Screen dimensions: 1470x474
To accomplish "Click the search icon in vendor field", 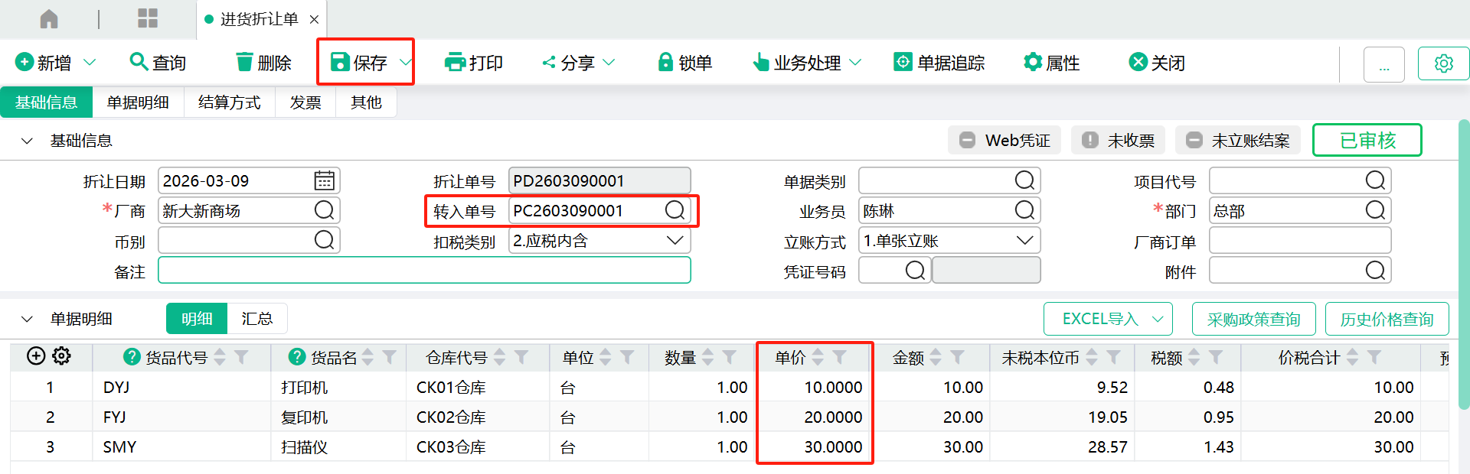I will tap(324, 211).
